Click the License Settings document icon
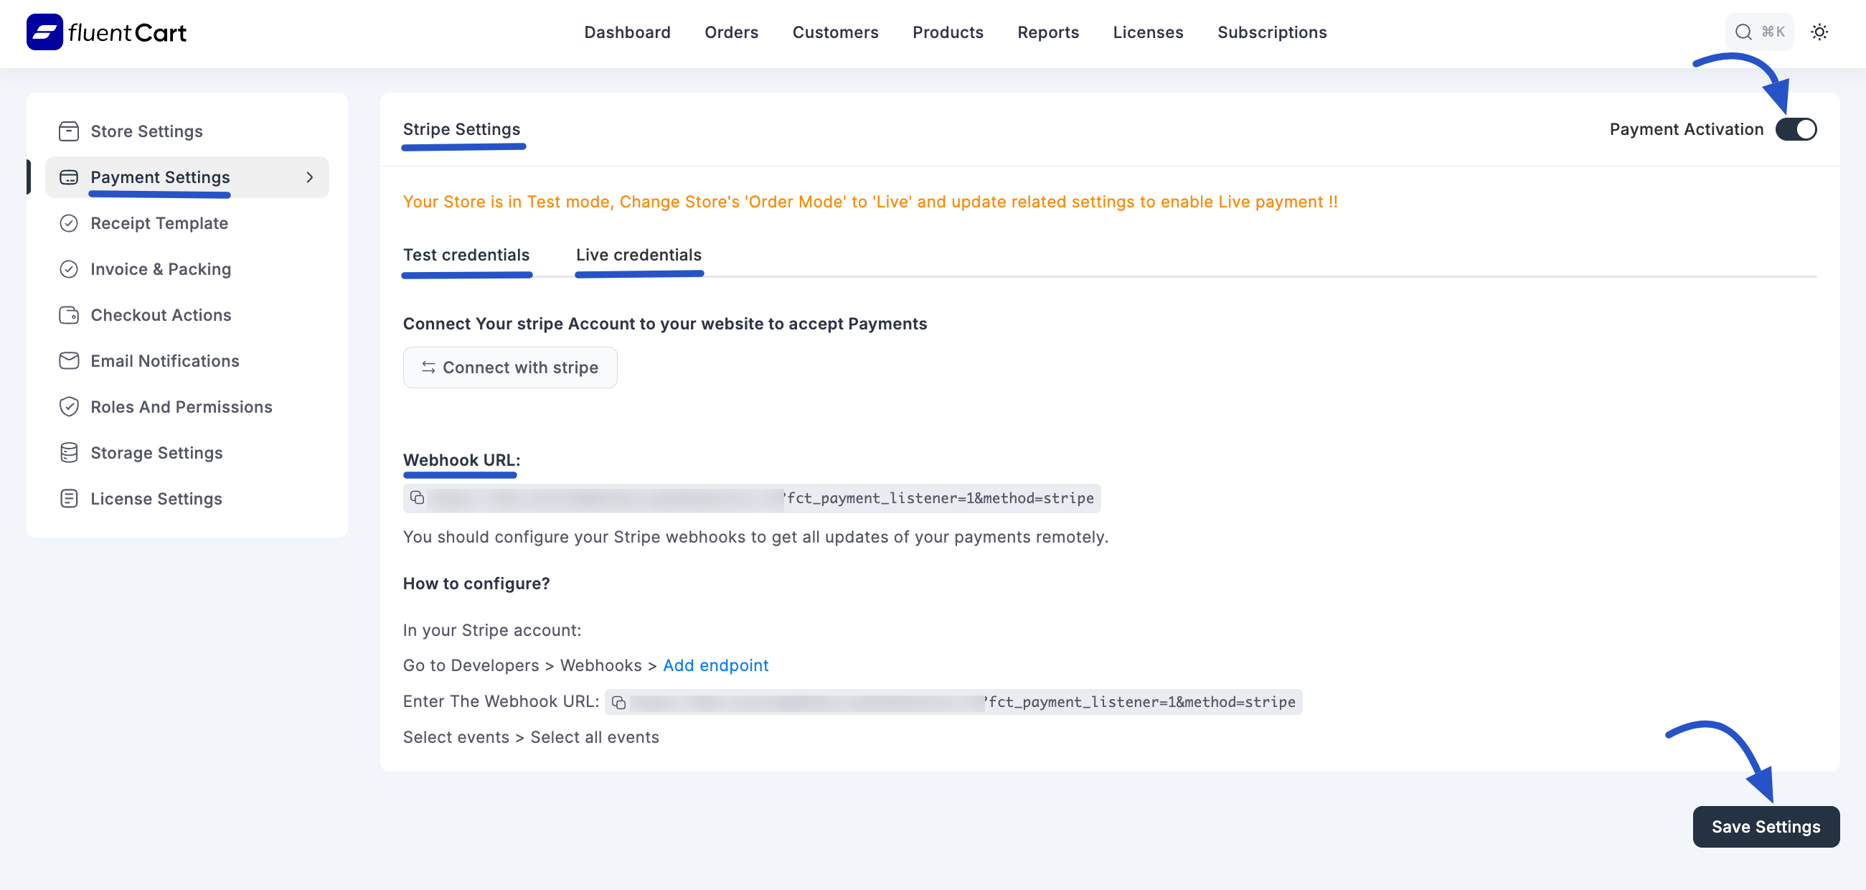Image resolution: width=1866 pixels, height=890 pixels. [x=69, y=498]
